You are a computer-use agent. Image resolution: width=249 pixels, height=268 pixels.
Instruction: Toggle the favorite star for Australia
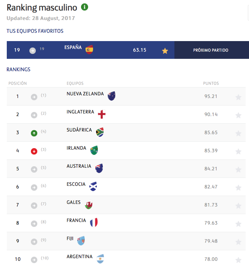click(238, 170)
